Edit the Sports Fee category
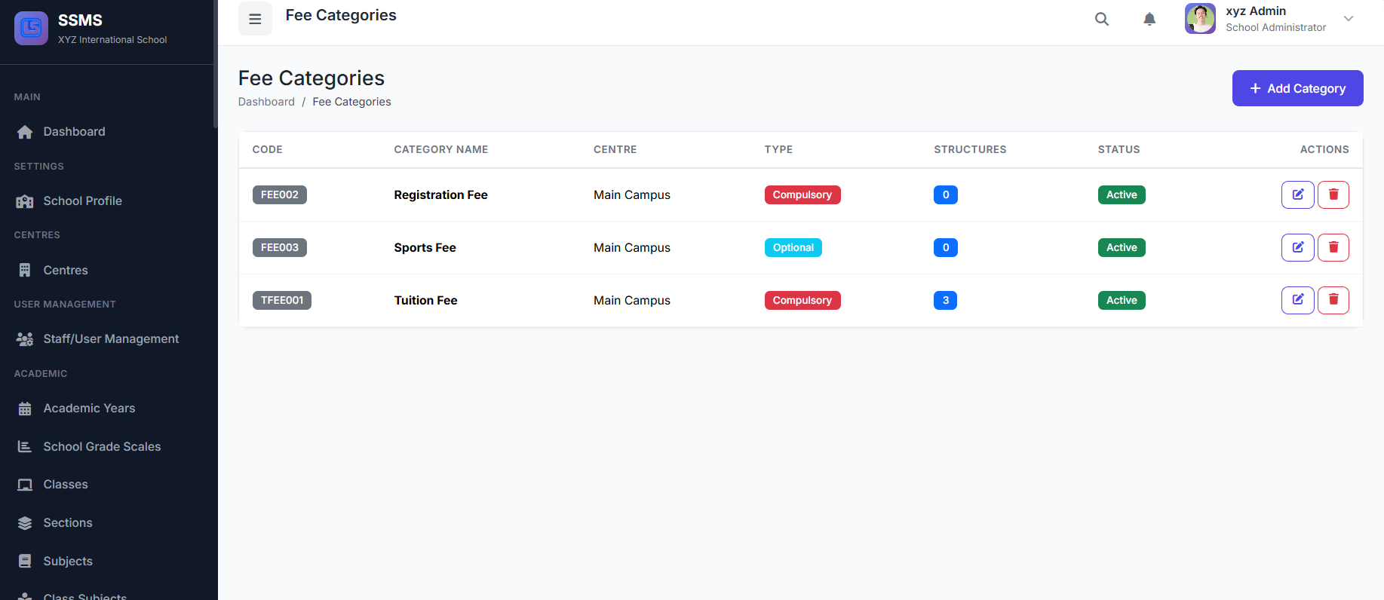1384x600 pixels. (x=1297, y=247)
